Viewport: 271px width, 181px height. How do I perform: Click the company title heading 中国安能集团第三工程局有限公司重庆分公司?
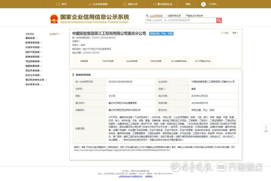(x=109, y=33)
